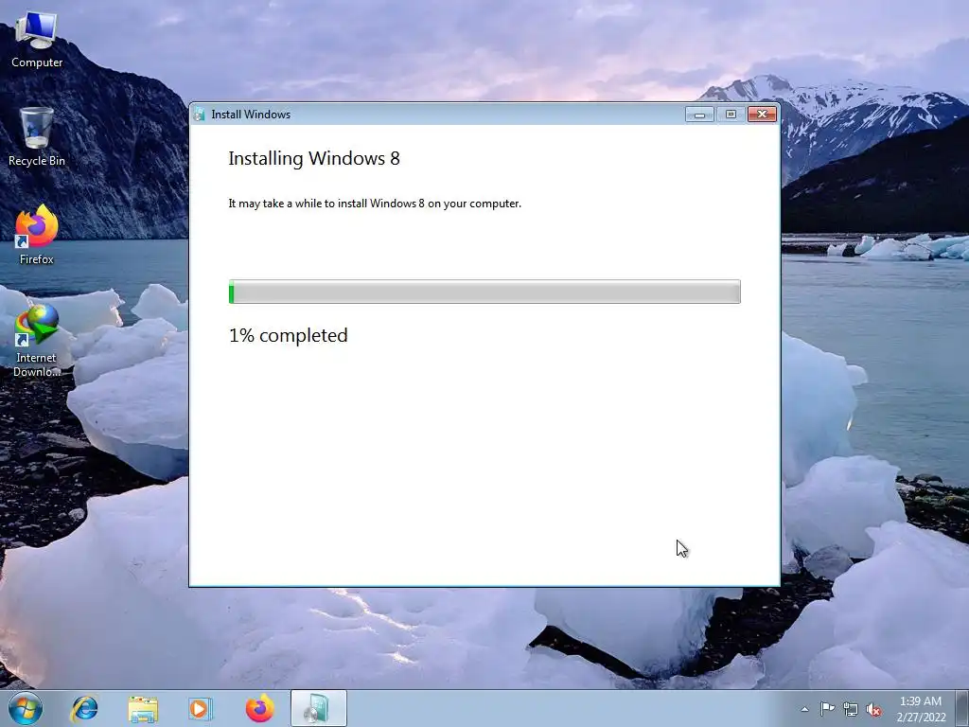969x727 pixels.
Task: Open Windows Media Player from the taskbar
Action: pyautogui.click(x=201, y=708)
